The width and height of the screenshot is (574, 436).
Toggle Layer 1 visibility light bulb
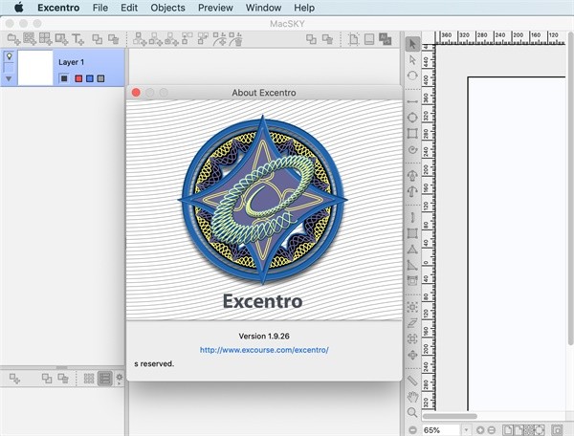point(10,56)
